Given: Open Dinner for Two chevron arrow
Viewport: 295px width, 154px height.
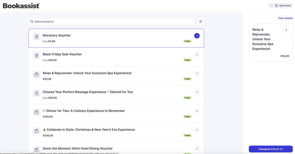Looking at the screenshot, I should point(197,111).
